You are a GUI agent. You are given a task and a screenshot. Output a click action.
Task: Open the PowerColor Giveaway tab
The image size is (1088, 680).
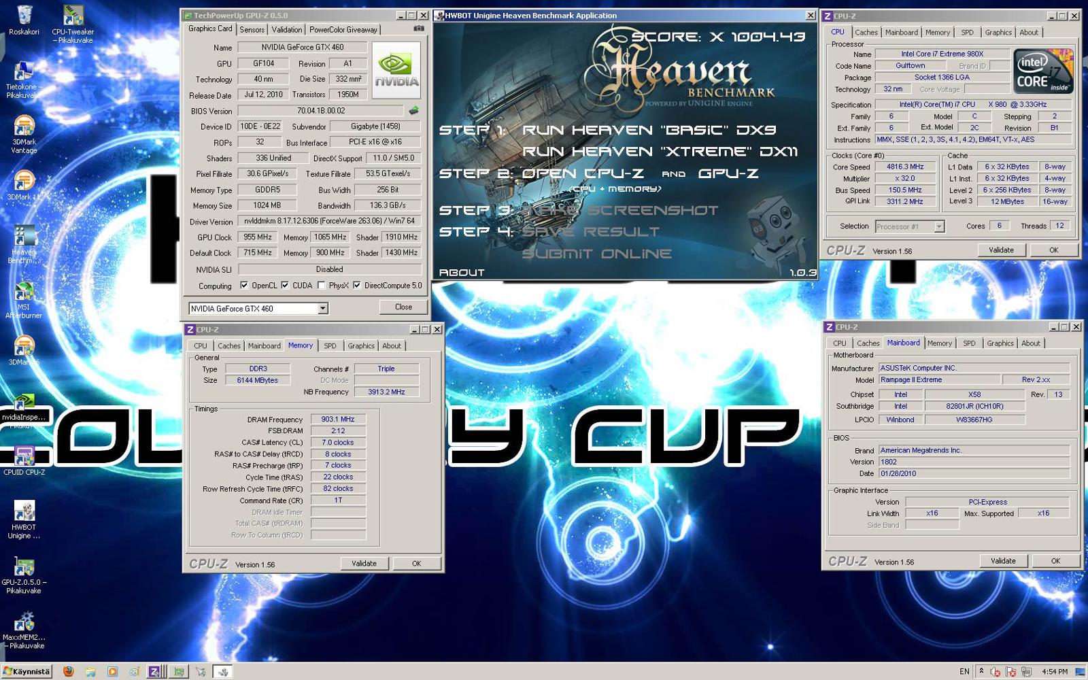tap(343, 29)
